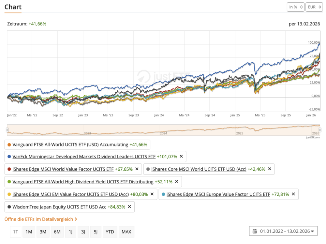326x244 pixels.
Task: Click the left handle of range navigator
Action: click(7, 130)
